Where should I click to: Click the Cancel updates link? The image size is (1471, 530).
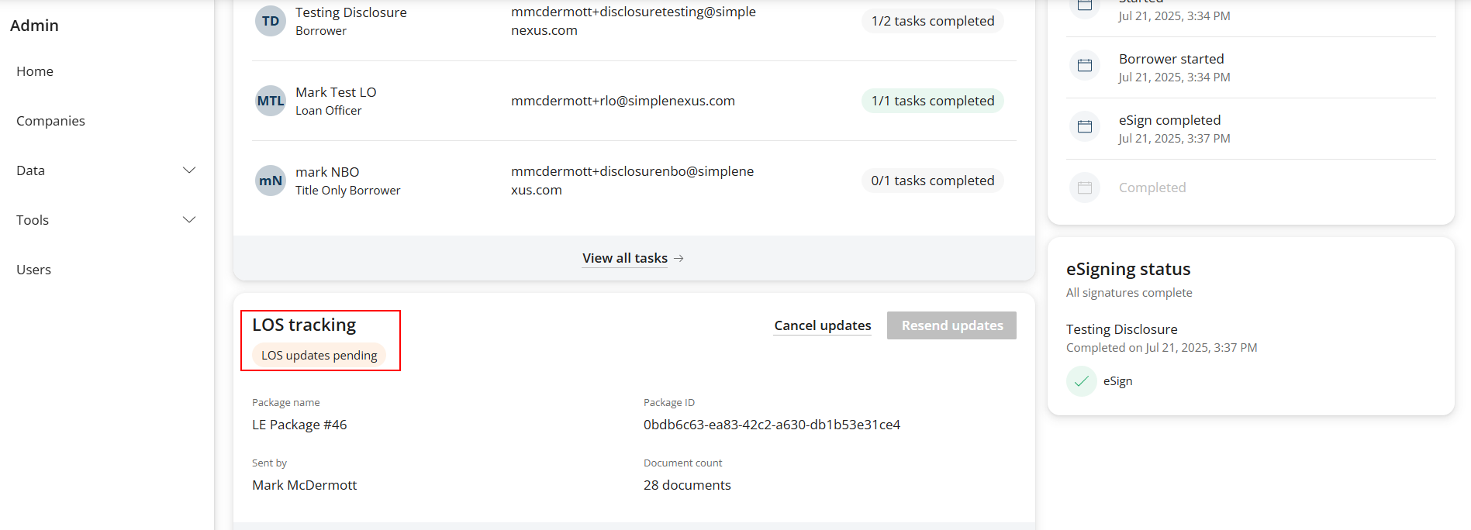pyautogui.click(x=822, y=325)
